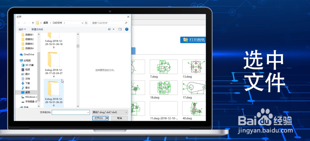Open recent locations dropdown arrow
This screenshot has height=141, width=310.
29,23
